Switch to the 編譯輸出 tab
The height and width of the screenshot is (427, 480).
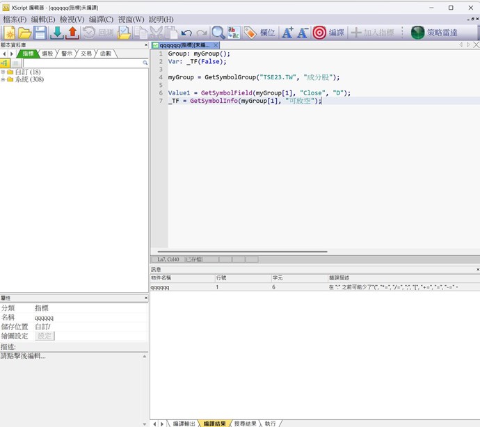coord(184,423)
